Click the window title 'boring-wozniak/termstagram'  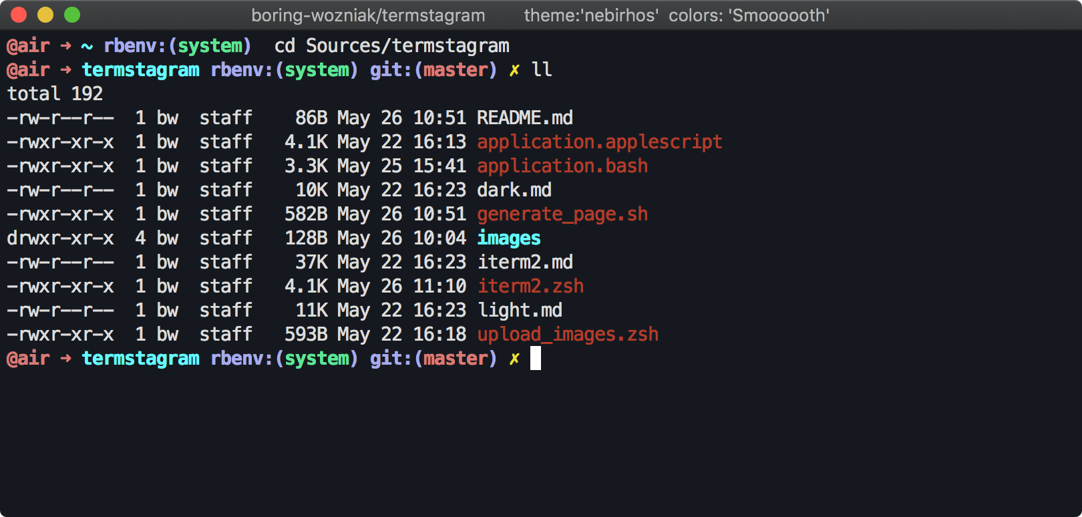click(368, 15)
